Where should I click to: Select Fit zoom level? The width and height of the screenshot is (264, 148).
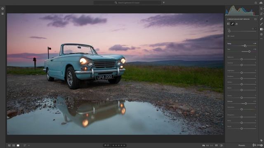[203, 146]
